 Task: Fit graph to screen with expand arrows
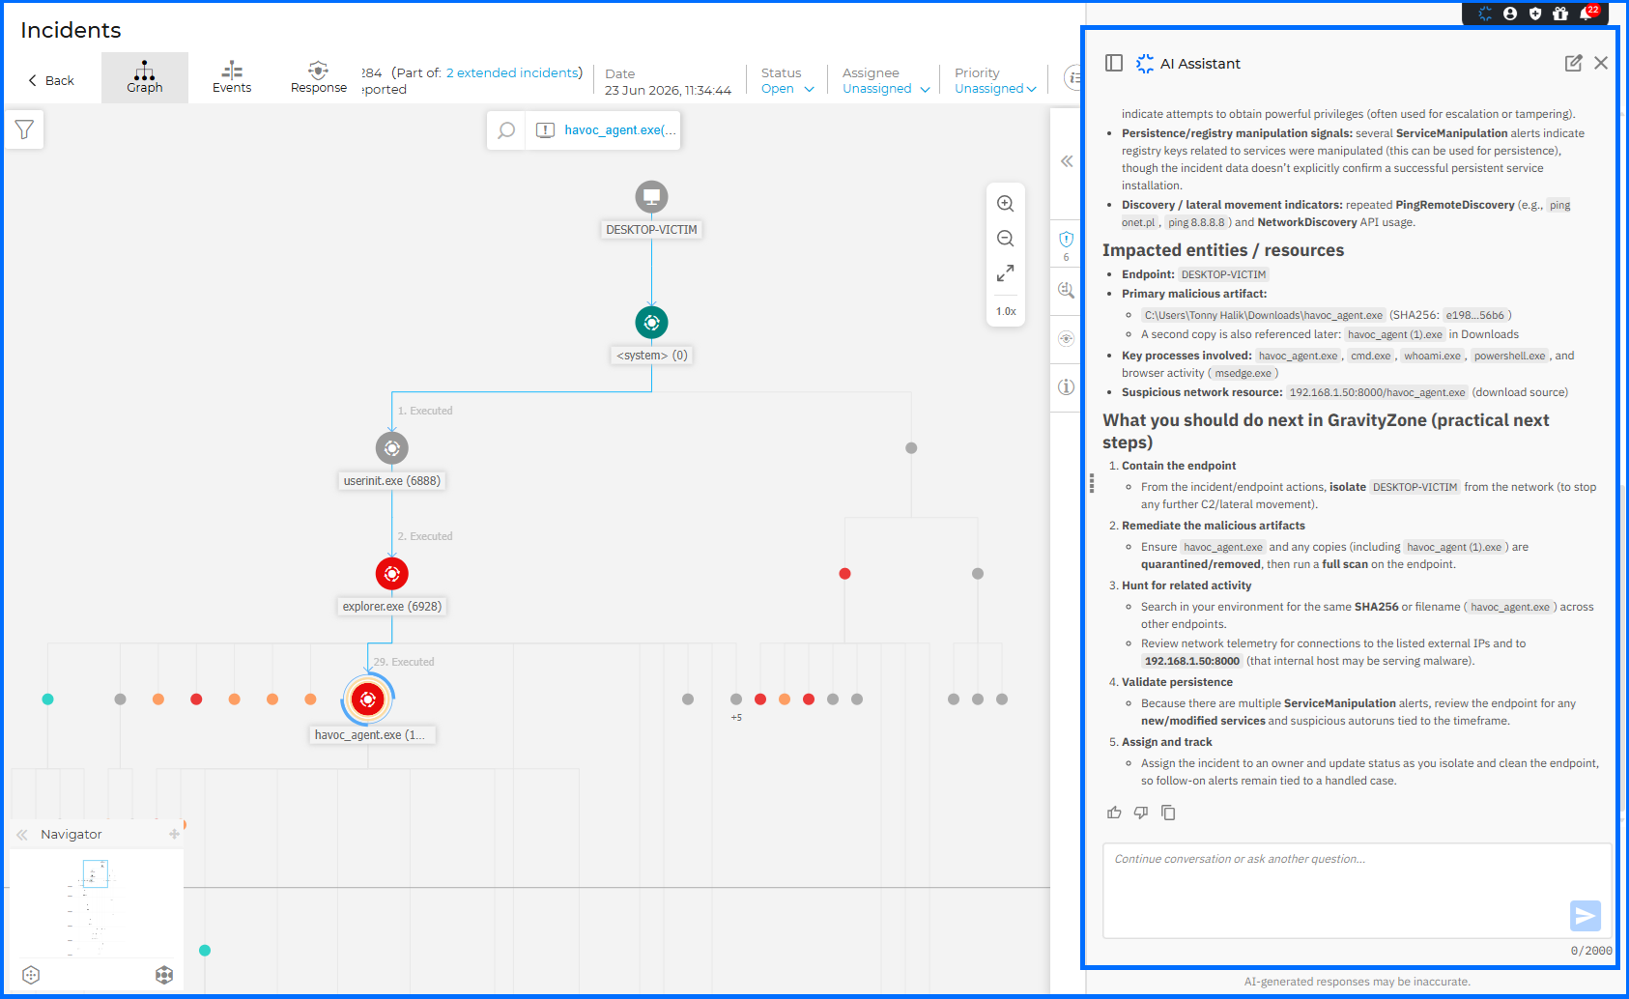[1005, 273]
